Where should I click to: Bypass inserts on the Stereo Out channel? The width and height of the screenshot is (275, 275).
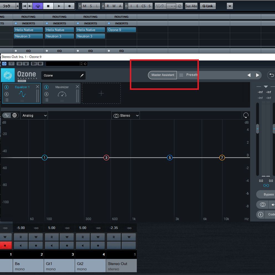[109, 23]
